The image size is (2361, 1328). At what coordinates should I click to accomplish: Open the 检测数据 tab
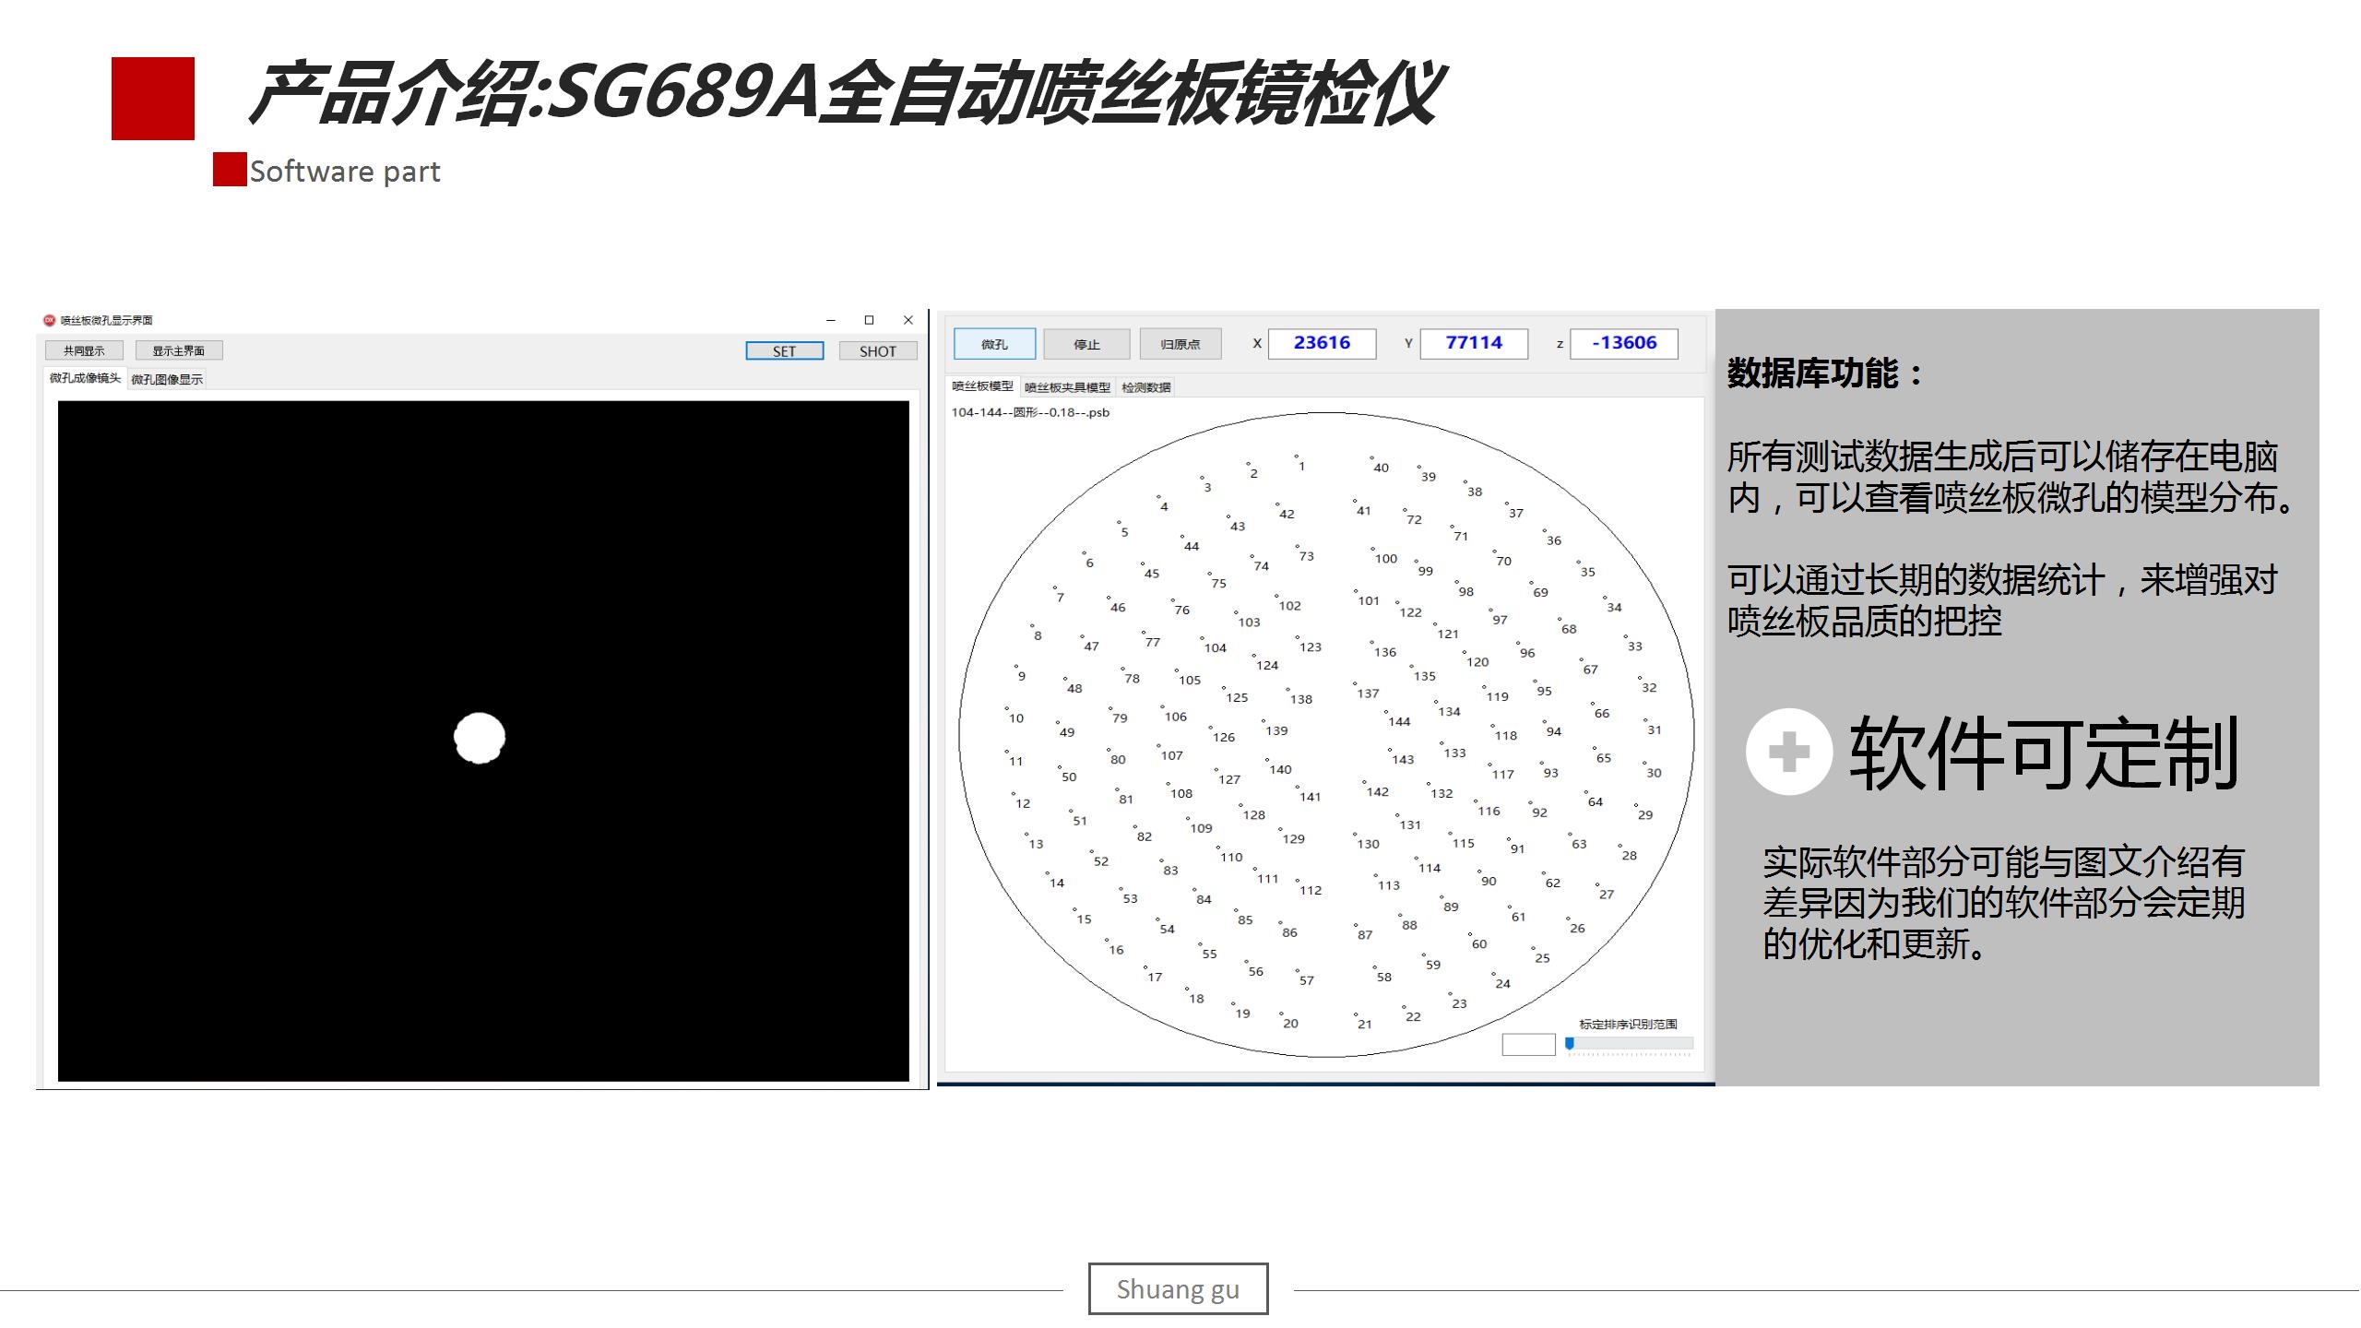click(1145, 387)
